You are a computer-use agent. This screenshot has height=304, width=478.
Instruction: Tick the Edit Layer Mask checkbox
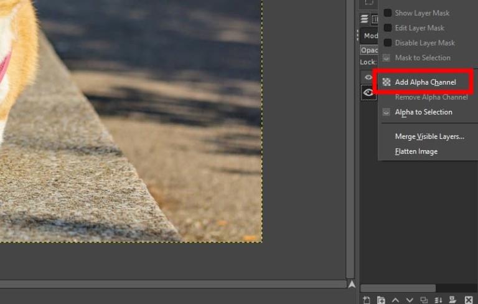388,28
